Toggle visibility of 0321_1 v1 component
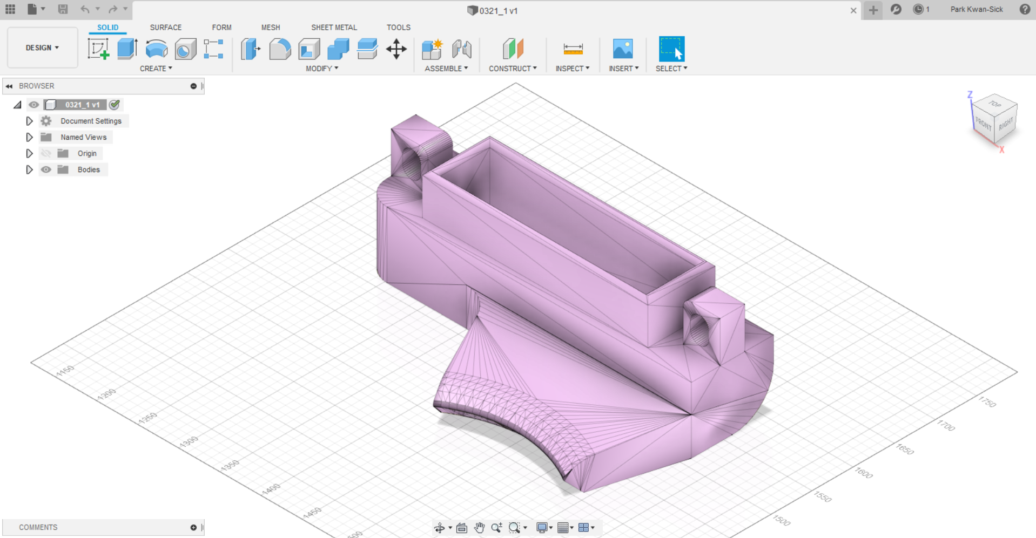 (x=33, y=105)
